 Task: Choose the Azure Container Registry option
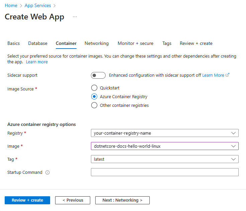pyautogui.click(x=94, y=96)
